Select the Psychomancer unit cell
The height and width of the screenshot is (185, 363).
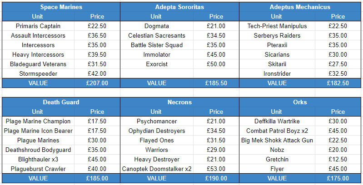click(x=157, y=122)
